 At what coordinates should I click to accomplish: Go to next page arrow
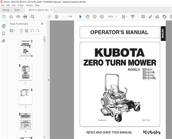pos(57,17)
